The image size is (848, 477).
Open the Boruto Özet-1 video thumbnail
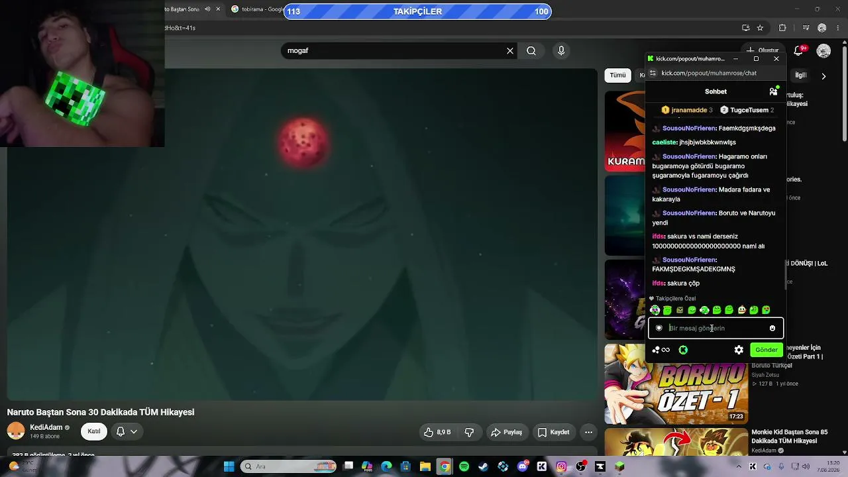[x=676, y=384]
